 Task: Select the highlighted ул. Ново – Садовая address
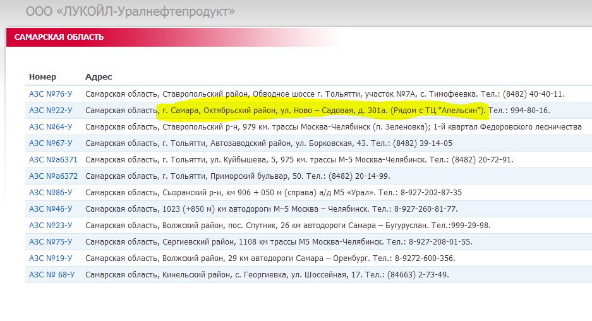[x=318, y=111]
